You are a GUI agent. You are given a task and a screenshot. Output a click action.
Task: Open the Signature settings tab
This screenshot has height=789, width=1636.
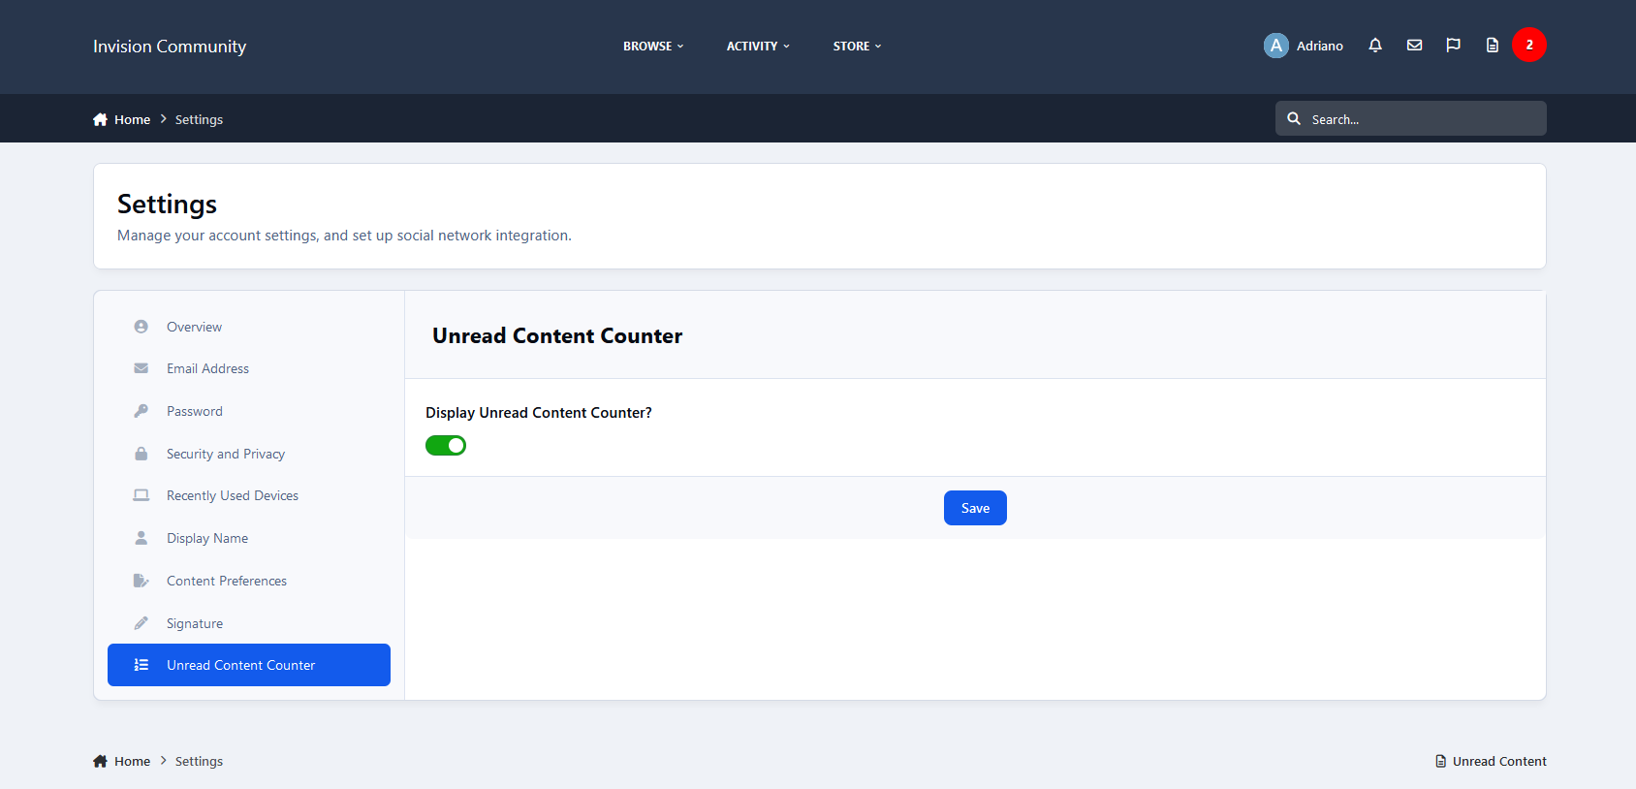[x=249, y=623]
